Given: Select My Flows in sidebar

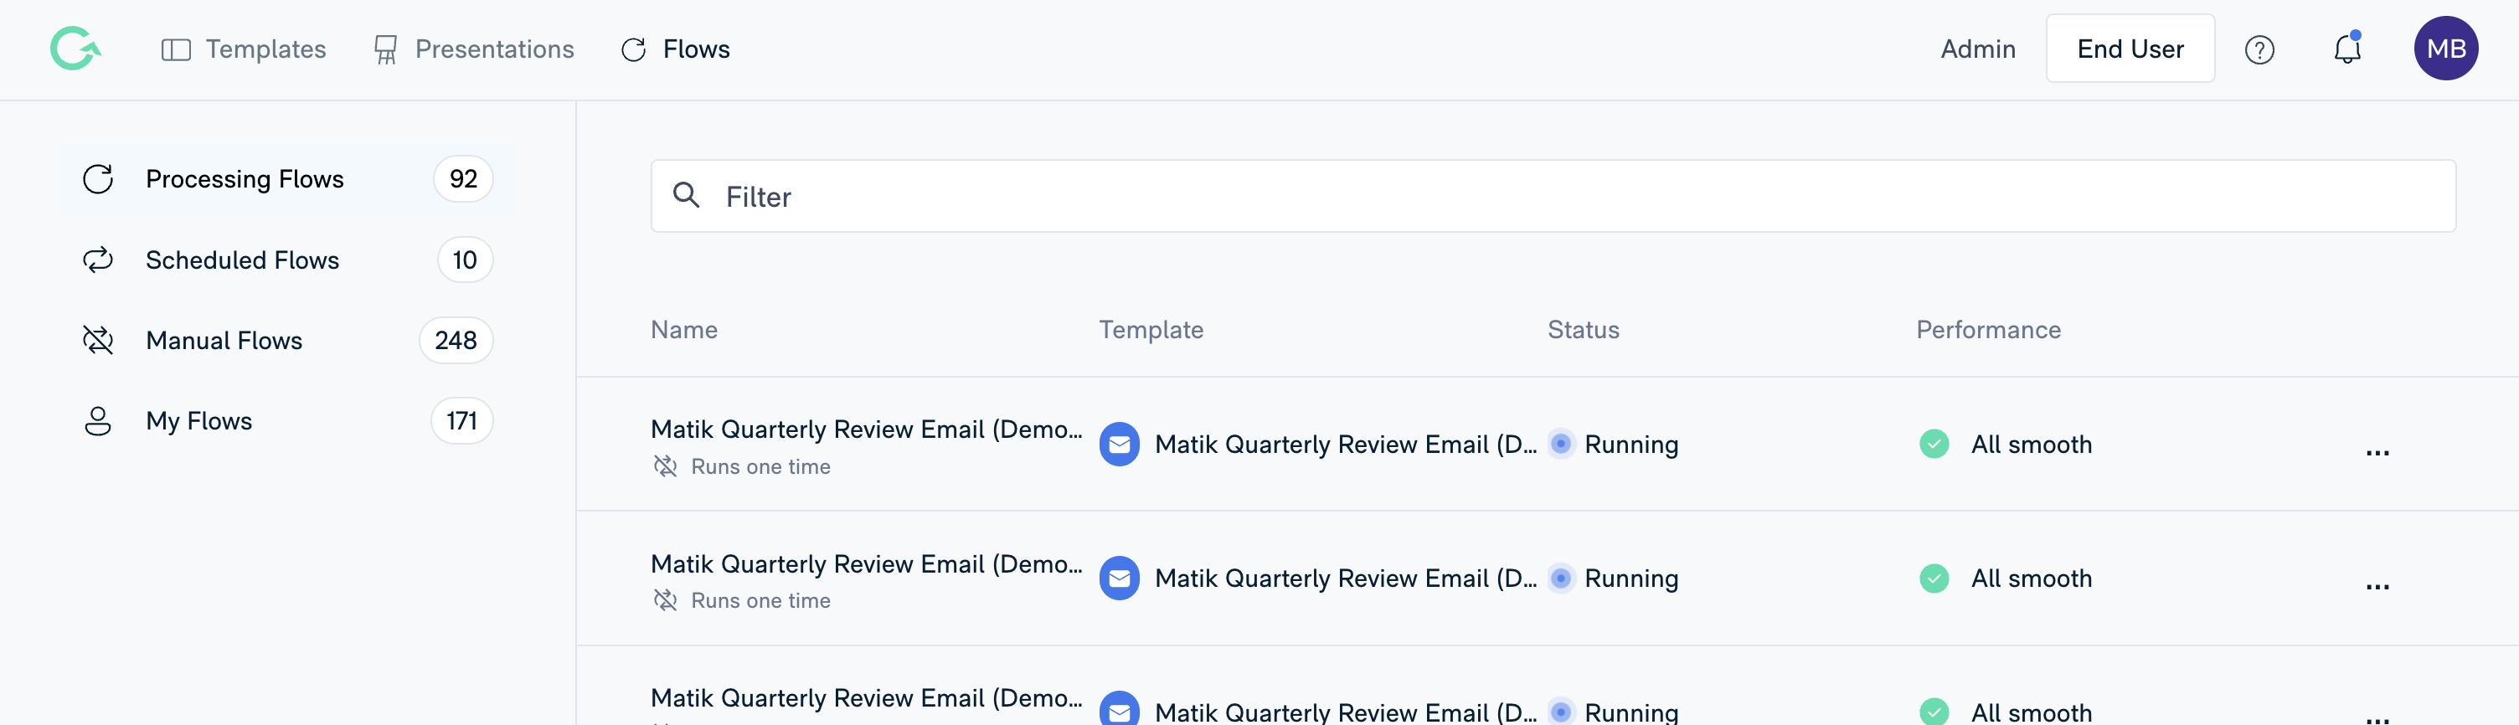Looking at the screenshot, I should (286, 421).
